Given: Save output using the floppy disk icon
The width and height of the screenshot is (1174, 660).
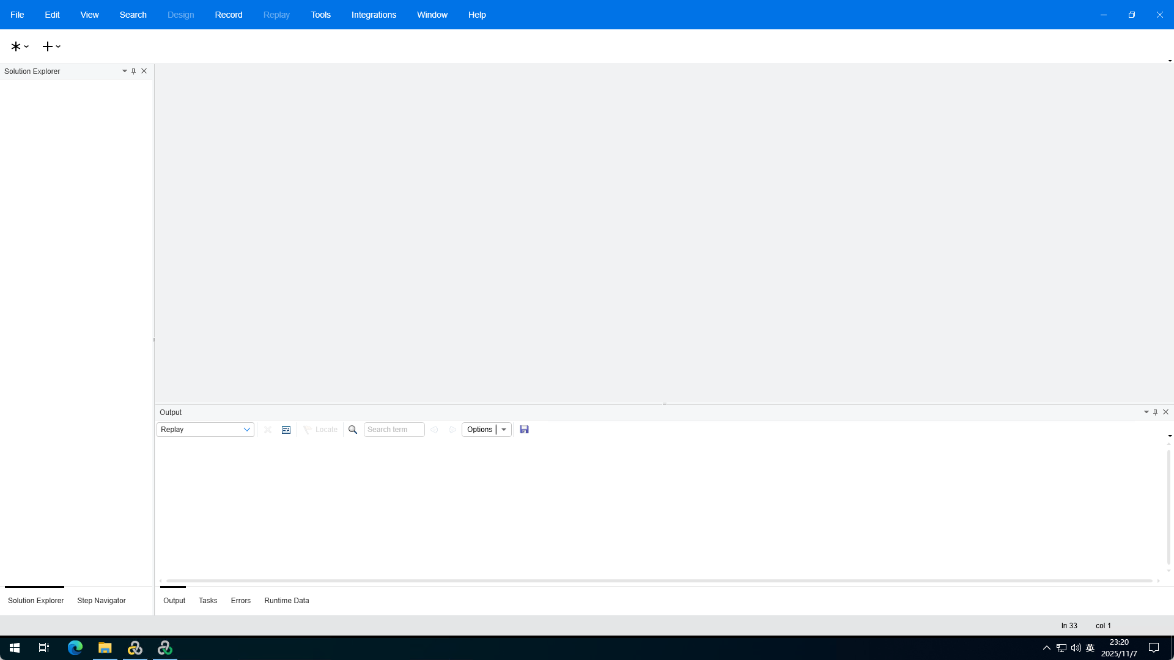Looking at the screenshot, I should (524, 430).
